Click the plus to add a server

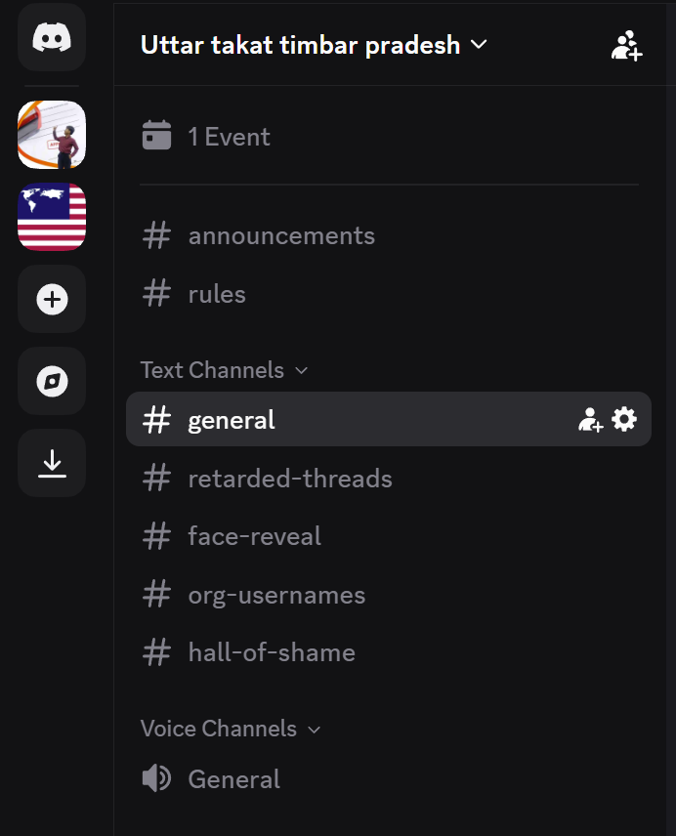click(x=51, y=299)
